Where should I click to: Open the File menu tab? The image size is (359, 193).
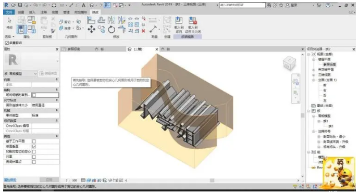(9, 12)
